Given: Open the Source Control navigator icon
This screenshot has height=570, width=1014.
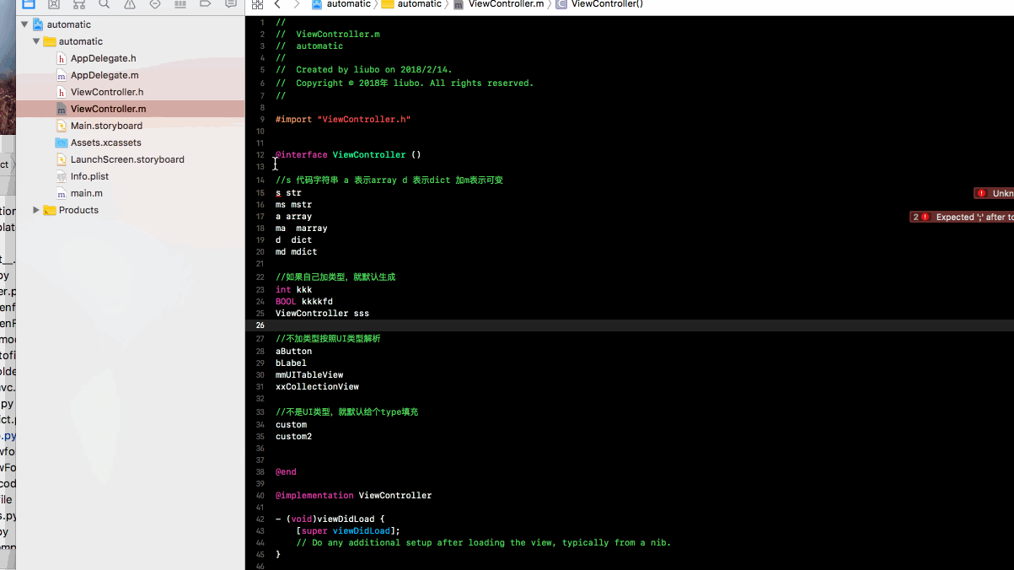Looking at the screenshot, I should 54,4.
